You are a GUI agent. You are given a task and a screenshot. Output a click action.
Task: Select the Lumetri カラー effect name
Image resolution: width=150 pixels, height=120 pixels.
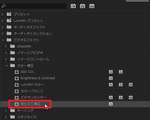(32, 85)
